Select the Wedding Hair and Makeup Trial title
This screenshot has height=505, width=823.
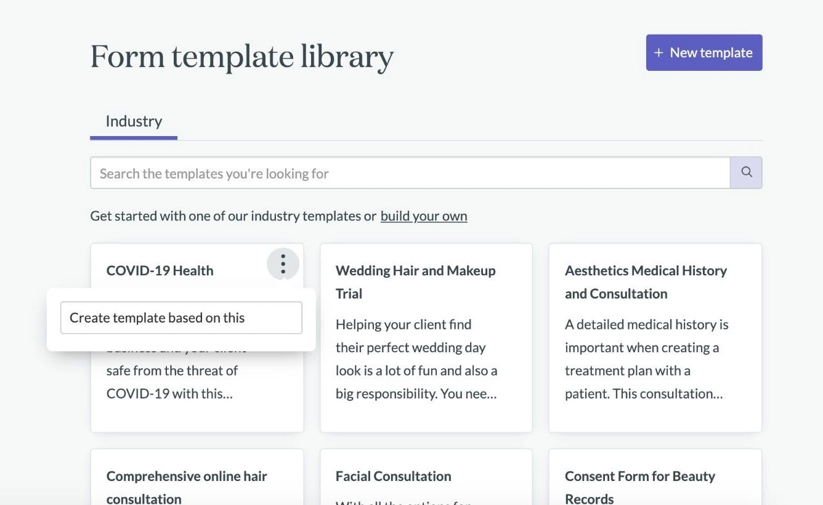(x=415, y=281)
